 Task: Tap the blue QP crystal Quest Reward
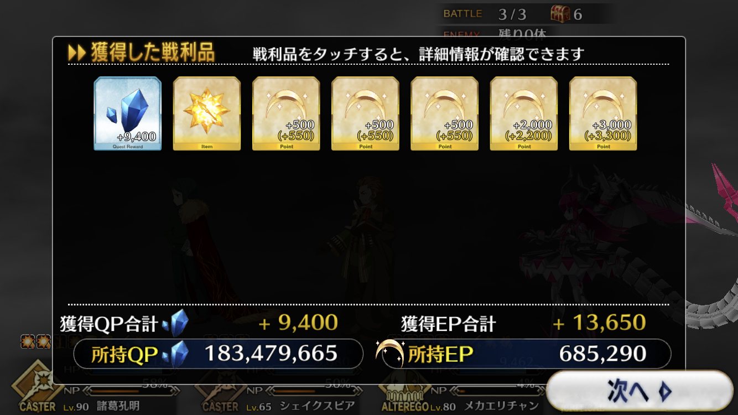click(x=127, y=113)
